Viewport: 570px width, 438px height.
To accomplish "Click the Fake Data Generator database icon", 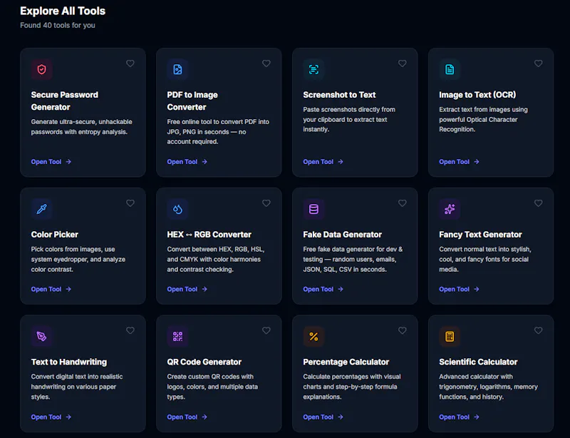I will pyautogui.click(x=313, y=209).
